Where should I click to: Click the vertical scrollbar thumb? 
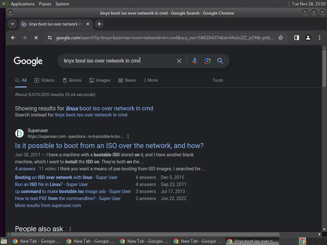click(324, 68)
